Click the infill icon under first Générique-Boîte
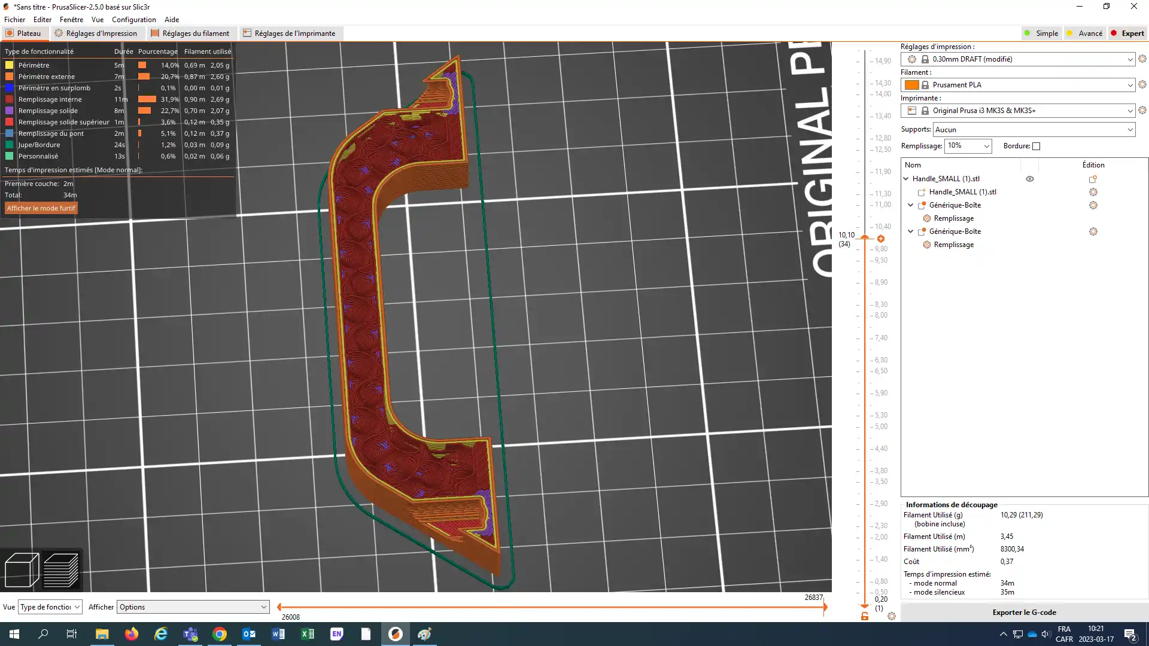 click(927, 218)
